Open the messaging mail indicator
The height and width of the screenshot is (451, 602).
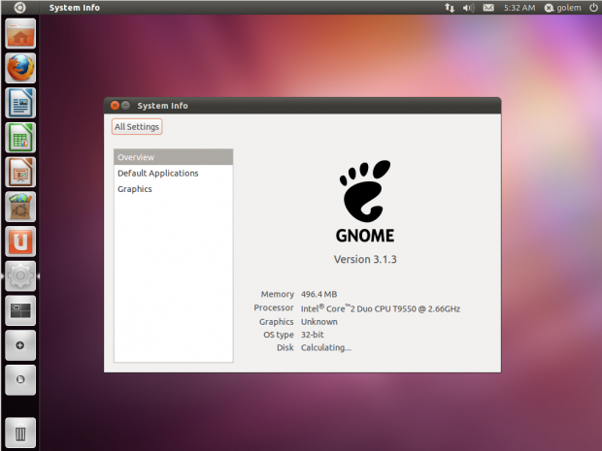pyautogui.click(x=488, y=8)
